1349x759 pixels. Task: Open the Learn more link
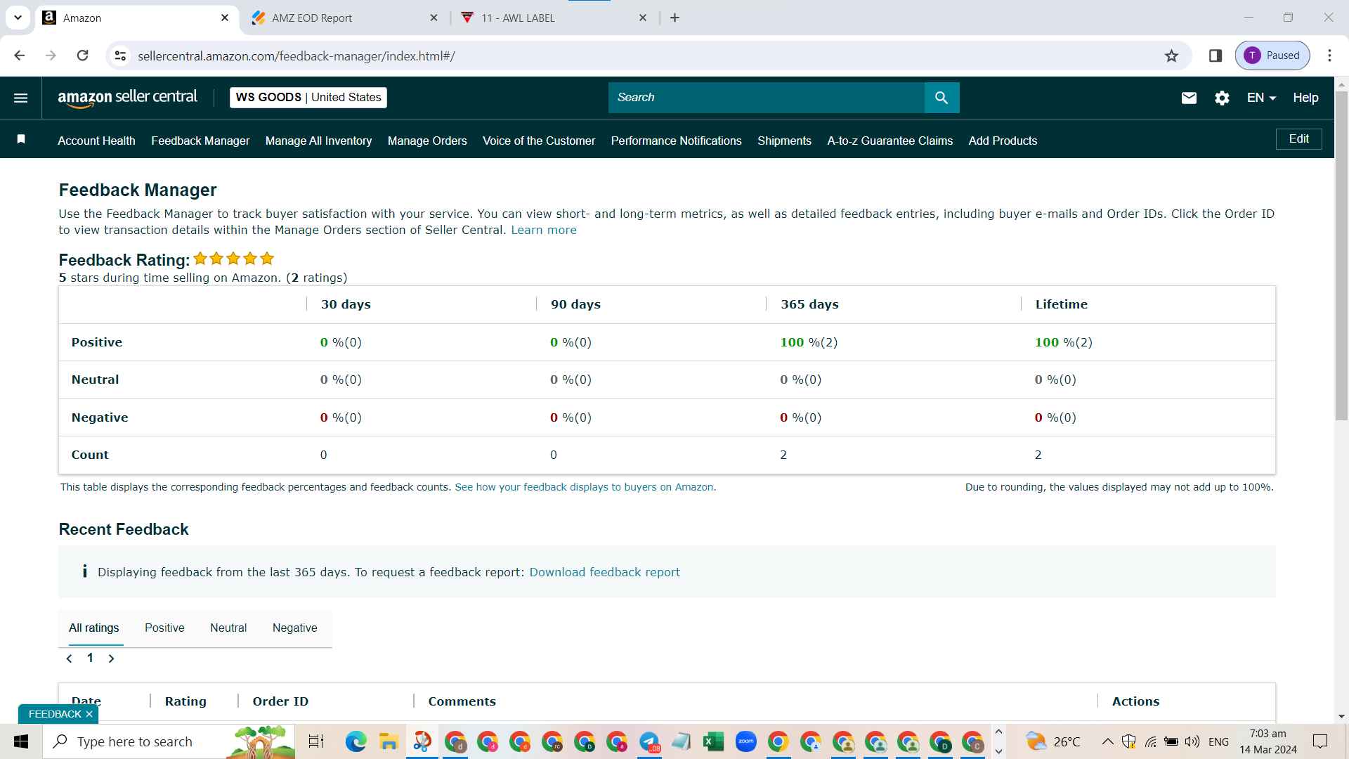pyautogui.click(x=543, y=230)
